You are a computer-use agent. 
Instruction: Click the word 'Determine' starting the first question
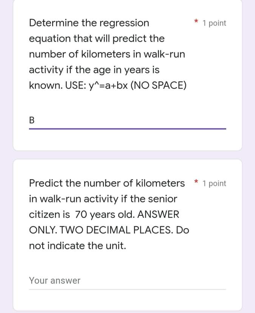pyautogui.click(x=49, y=23)
